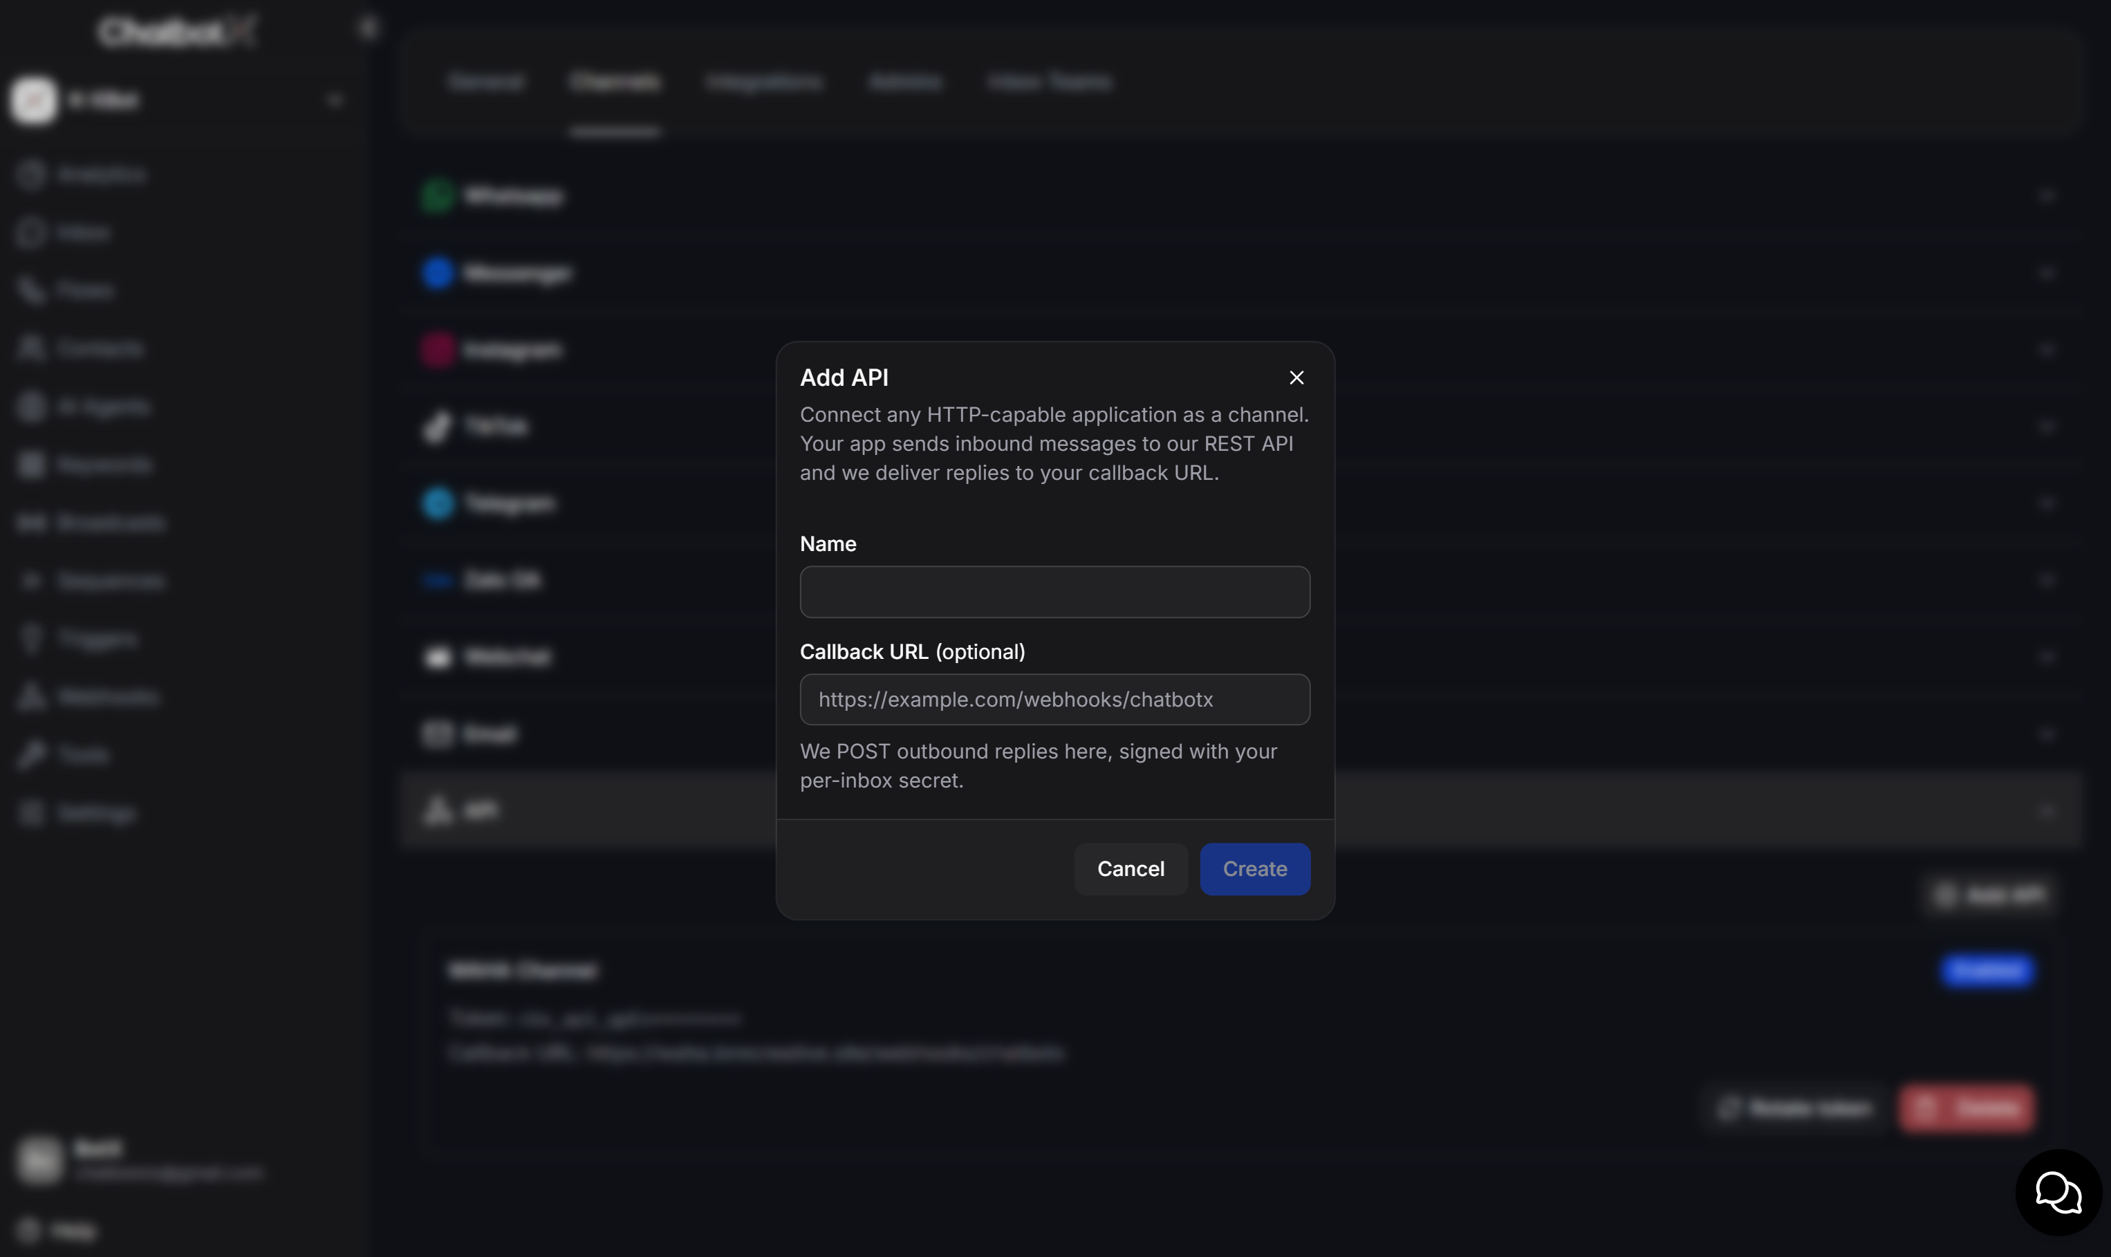This screenshot has height=1257, width=2111.
Task: Click the Create button
Action: [x=1254, y=869]
